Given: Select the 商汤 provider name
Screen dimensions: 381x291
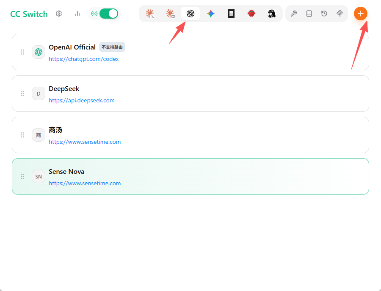Looking at the screenshot, I should [x=55, y=130].
